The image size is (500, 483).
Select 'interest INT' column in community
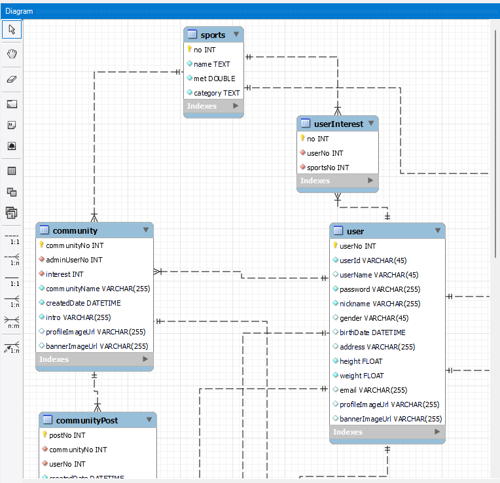coord(95,274)
